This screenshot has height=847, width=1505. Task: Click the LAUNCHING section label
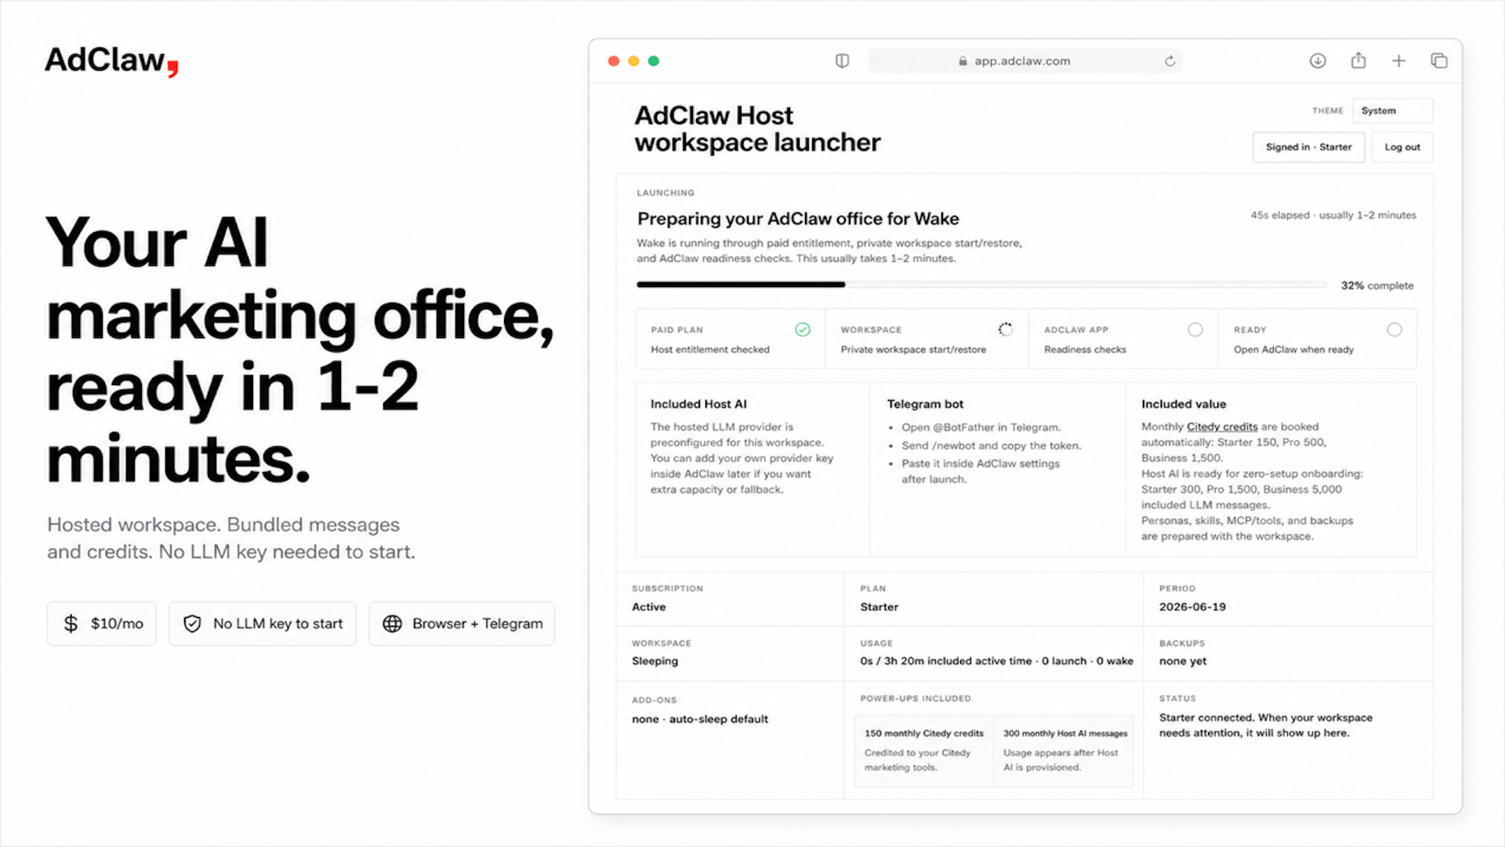665,193
